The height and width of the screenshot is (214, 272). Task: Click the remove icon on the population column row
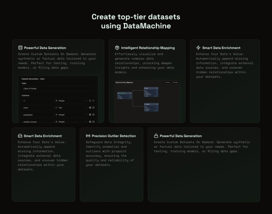[x=93, y=115]
